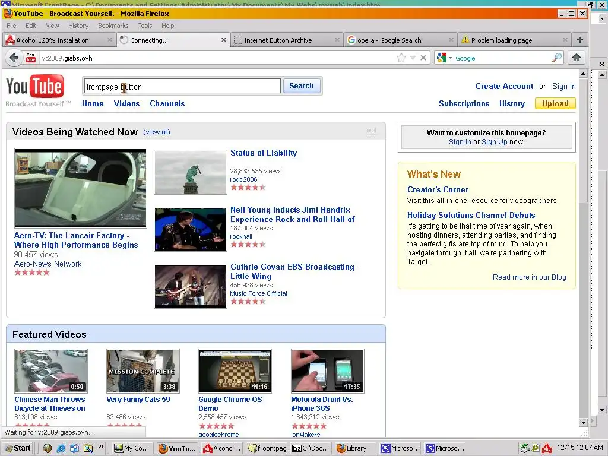Open Guthrie Govan Little Wing video thumbnail
Image resolution: width=608 pixels, height=456 pixels.
pyautogui.click(x=191, y=286)
